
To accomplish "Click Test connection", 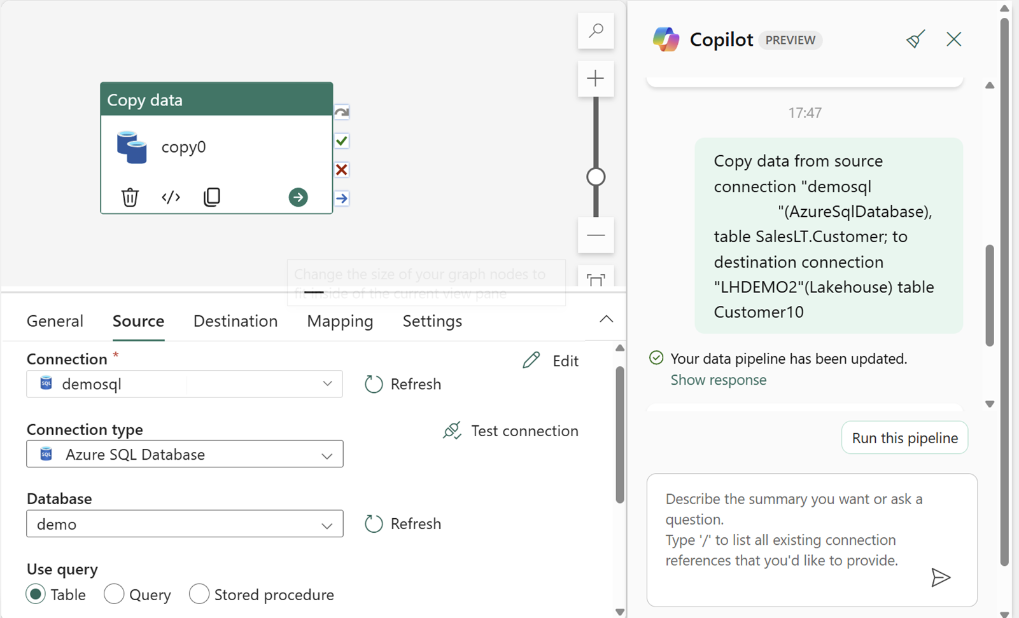I will click(x=510, y=431).
